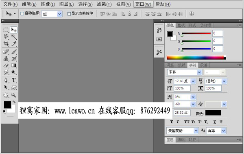The height and width of the screenshot is (154, 244).
Task: Click the Align Left Edges icon
Action: tap(123, 14)
